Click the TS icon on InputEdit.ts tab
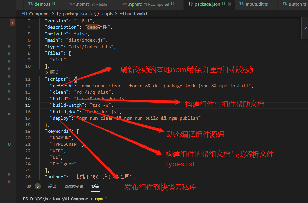 click(x=242, y=4)
